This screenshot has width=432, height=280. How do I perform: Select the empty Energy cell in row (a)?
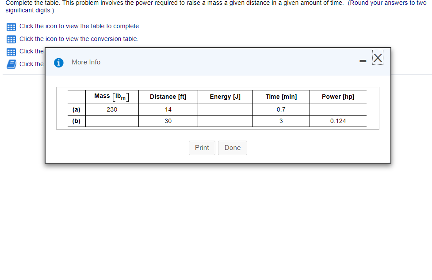tap(225, 109)
